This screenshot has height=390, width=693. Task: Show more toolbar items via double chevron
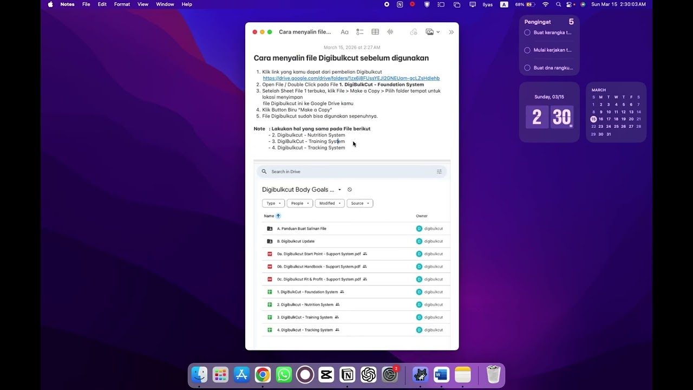451,32
